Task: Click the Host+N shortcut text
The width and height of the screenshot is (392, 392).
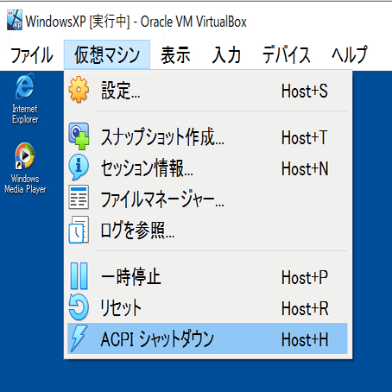Action: [305, 168]
